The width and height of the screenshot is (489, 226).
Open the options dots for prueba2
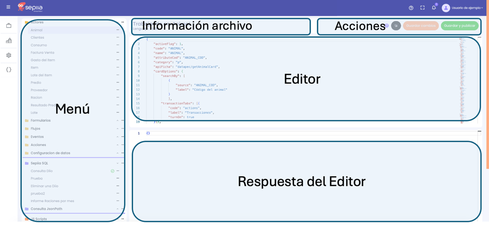click(118, 193)
